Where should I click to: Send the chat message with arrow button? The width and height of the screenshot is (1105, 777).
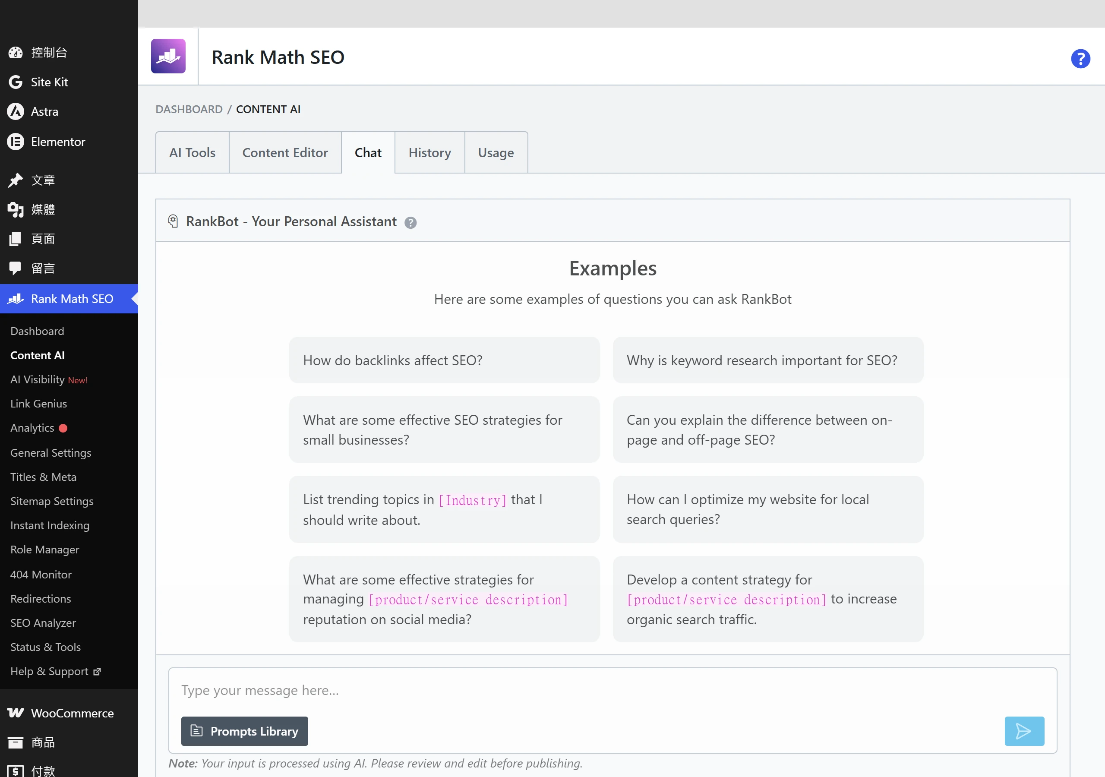click(1024, 731)
